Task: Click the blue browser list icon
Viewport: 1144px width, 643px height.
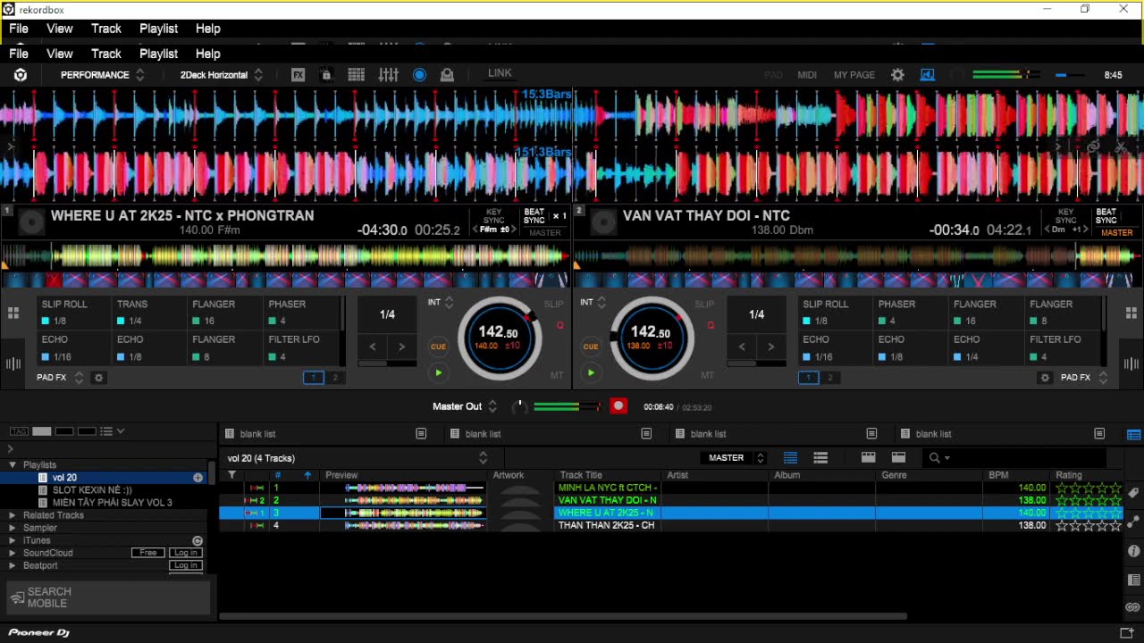Action: pyautogui.click(x=1133, y=435)
